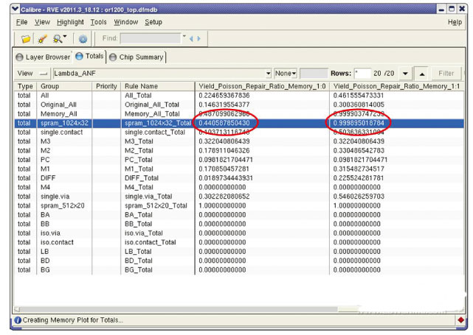Viewport: 473px width, 335px height.
Task: Sort by the Rule Name column header
Action: (x=158, y=86)
